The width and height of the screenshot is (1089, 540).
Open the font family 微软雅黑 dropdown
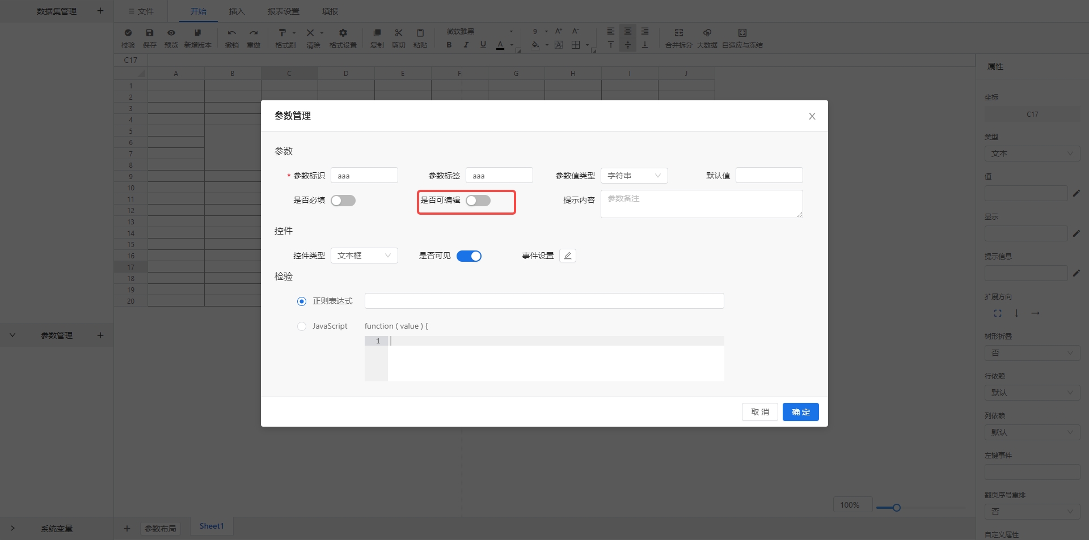(480, 31)
